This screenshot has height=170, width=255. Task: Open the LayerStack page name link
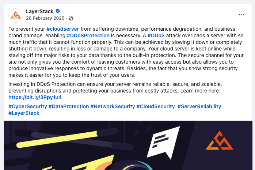point(39,11)
